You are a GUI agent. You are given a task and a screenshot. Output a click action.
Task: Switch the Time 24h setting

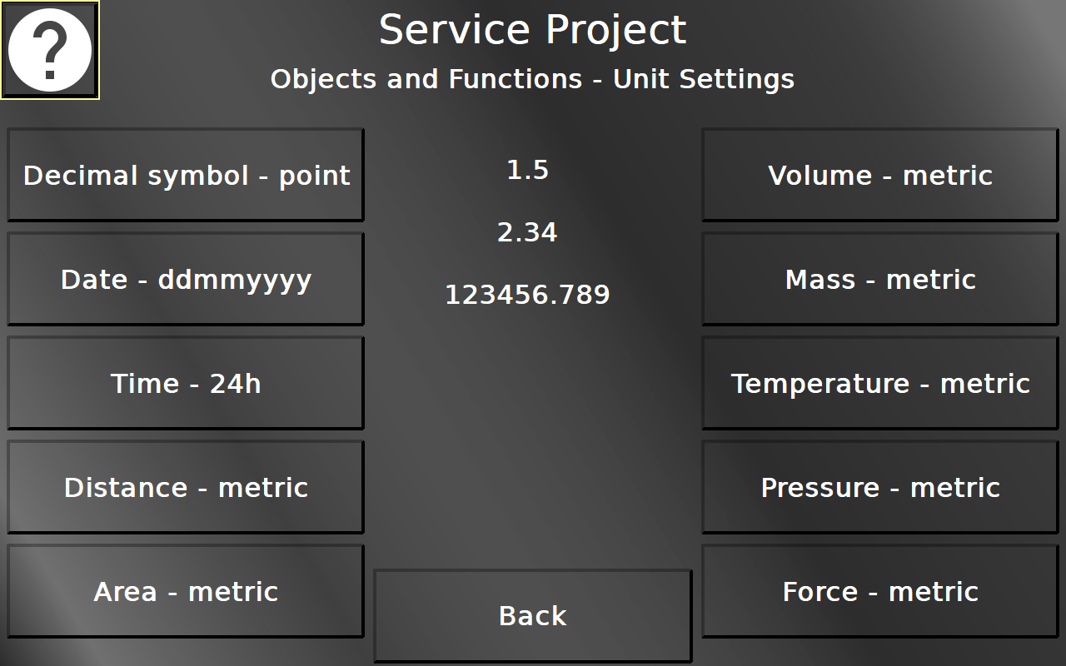coord(186,383)
